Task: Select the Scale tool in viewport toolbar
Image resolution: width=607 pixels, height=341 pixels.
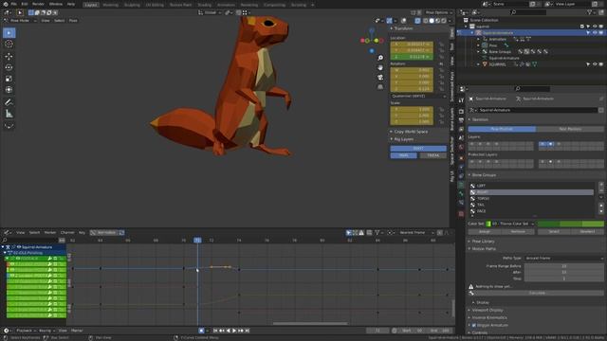Action: (x=9, y=79)
